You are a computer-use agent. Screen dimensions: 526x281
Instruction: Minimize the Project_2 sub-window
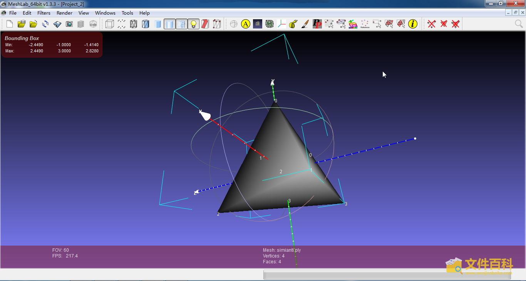coord(509,12)
